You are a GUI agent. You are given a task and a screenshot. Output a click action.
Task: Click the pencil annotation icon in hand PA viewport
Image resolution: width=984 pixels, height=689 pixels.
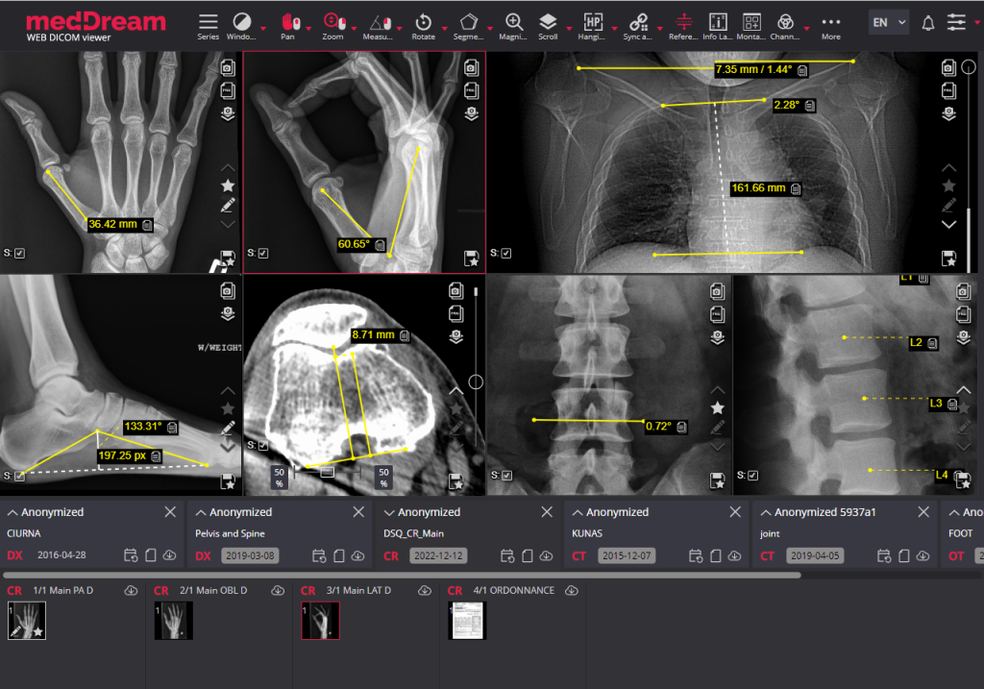click(x=228, y=206)
